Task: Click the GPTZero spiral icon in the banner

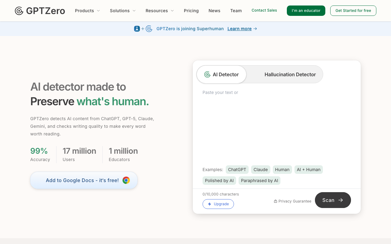Action: (149, 29)
